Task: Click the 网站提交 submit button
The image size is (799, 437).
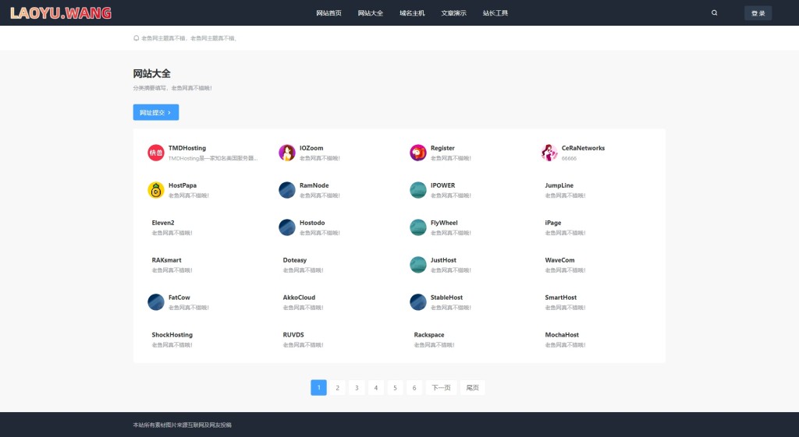Action: point(155,112)
